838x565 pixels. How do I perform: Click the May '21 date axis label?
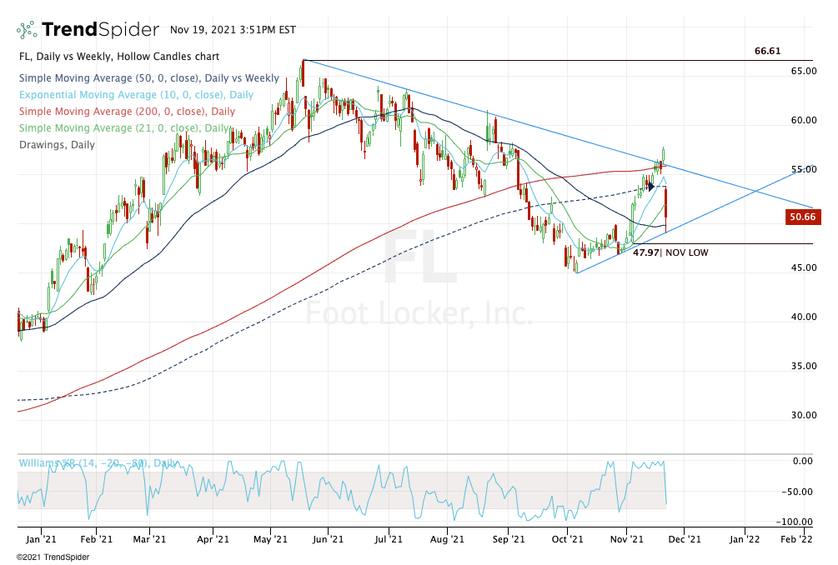[270, 539]
